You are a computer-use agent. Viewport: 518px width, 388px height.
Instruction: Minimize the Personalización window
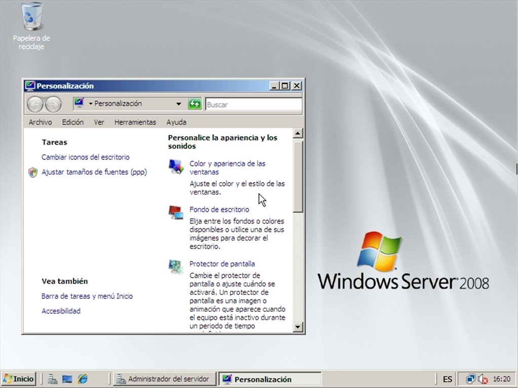[x=273, y=86]
